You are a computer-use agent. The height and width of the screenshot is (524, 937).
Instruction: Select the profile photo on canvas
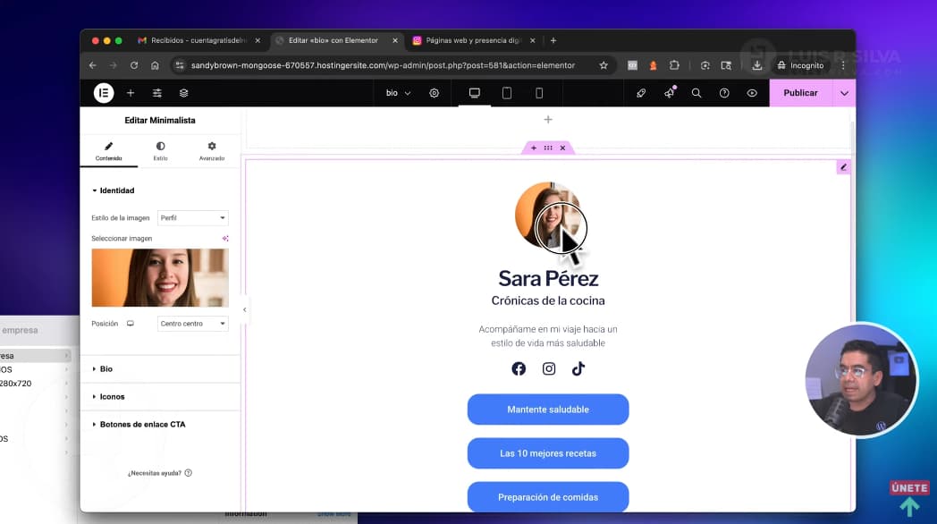(x=548, y=216)
